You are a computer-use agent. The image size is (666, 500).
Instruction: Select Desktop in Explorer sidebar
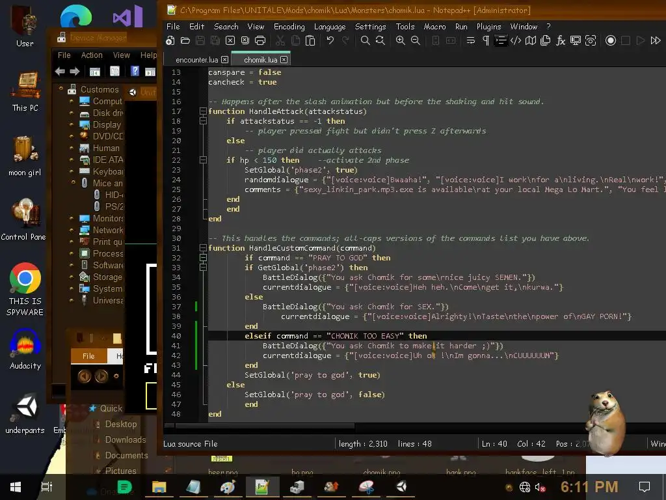(x=121, y=424)
